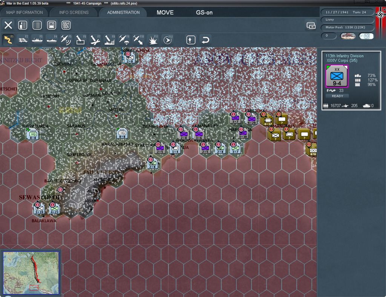The image size is (386, 297).
Task: Select the F5 air recon mode icon
Action: [x=66, y=40]
